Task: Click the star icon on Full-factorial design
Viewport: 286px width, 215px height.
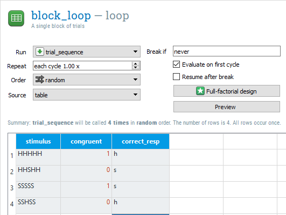Action: pyautogui.click(x=200, y=91)
